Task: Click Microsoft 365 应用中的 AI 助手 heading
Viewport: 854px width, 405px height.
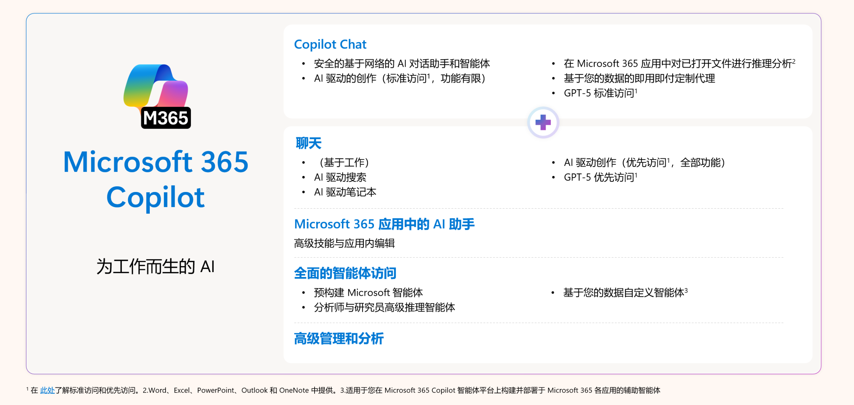Action: (384, 224)
